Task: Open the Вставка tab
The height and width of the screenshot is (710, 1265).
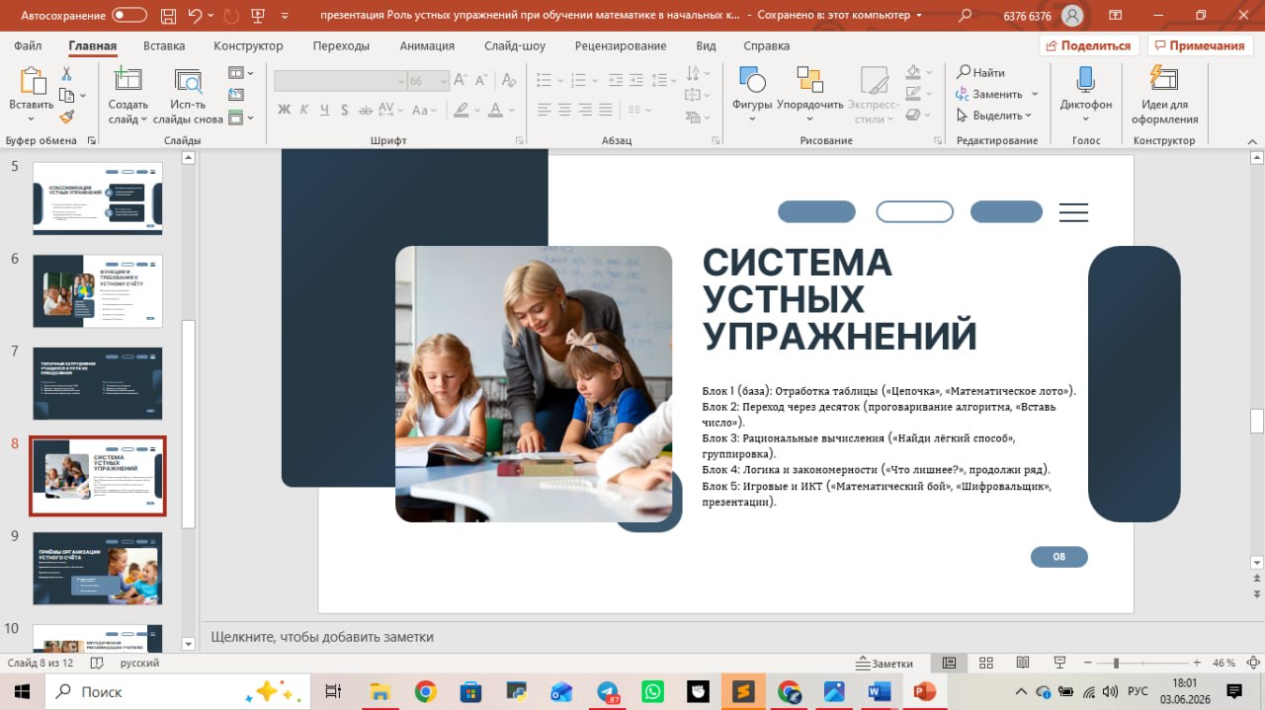Action: (x=164, y=45)
